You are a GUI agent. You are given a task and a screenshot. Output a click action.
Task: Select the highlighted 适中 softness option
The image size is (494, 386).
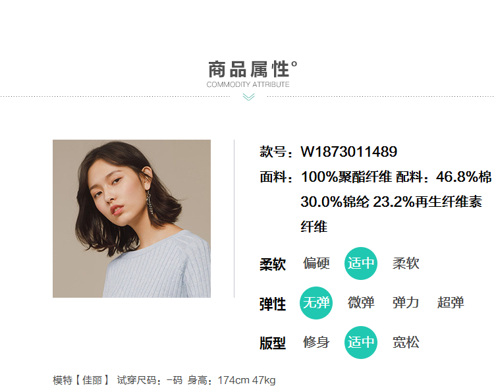click(x=361, y=263)
